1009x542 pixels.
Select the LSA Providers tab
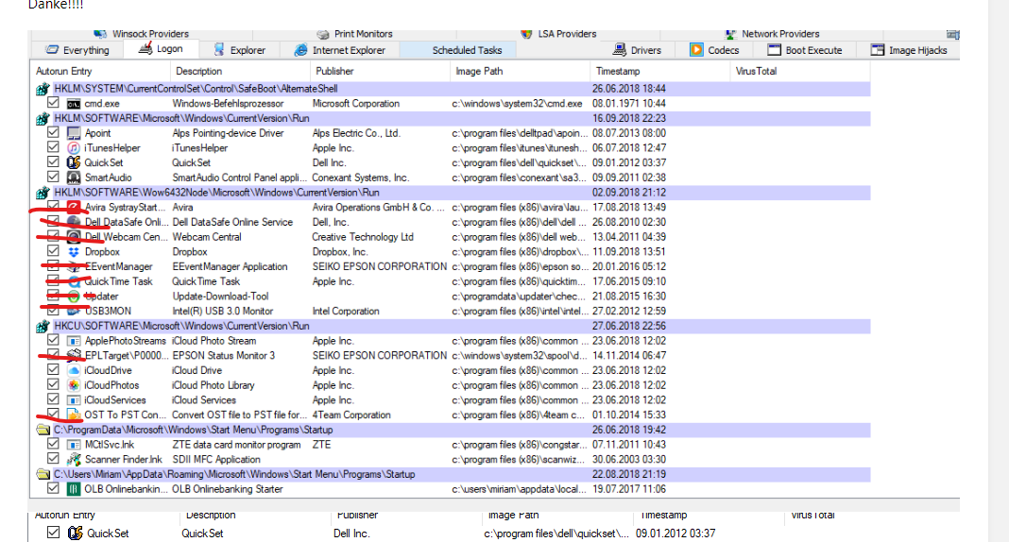[x=558, y=34]
